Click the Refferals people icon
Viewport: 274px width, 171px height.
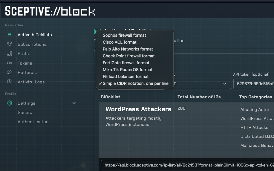coord(10,72)
